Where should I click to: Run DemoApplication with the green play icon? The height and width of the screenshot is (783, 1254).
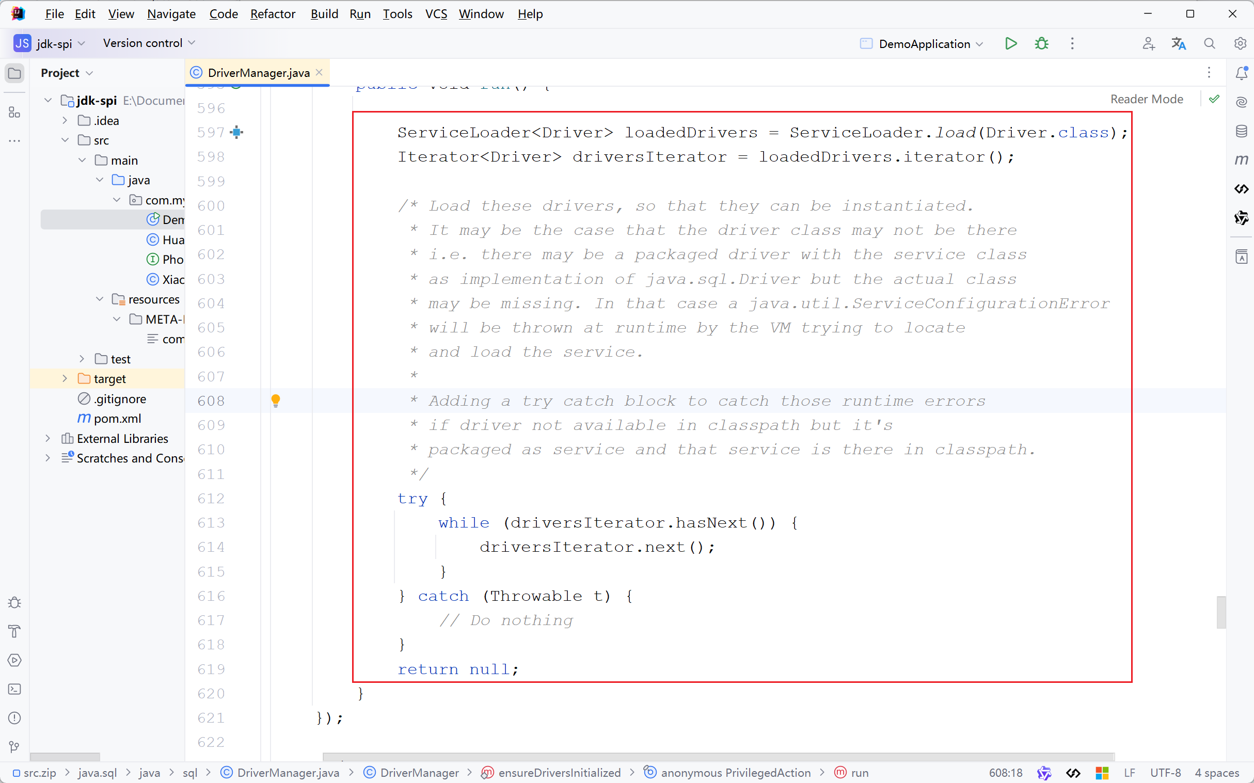[1010, 43]
